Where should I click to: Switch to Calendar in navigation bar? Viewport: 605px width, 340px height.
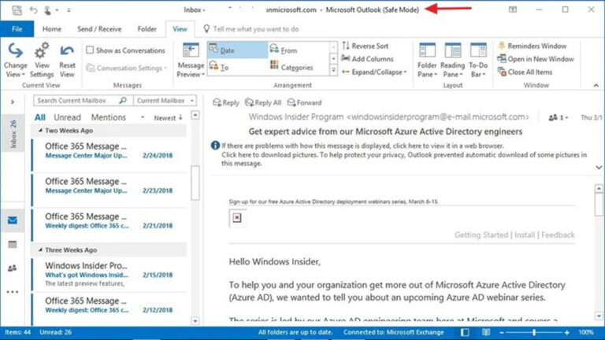[13, 245]
